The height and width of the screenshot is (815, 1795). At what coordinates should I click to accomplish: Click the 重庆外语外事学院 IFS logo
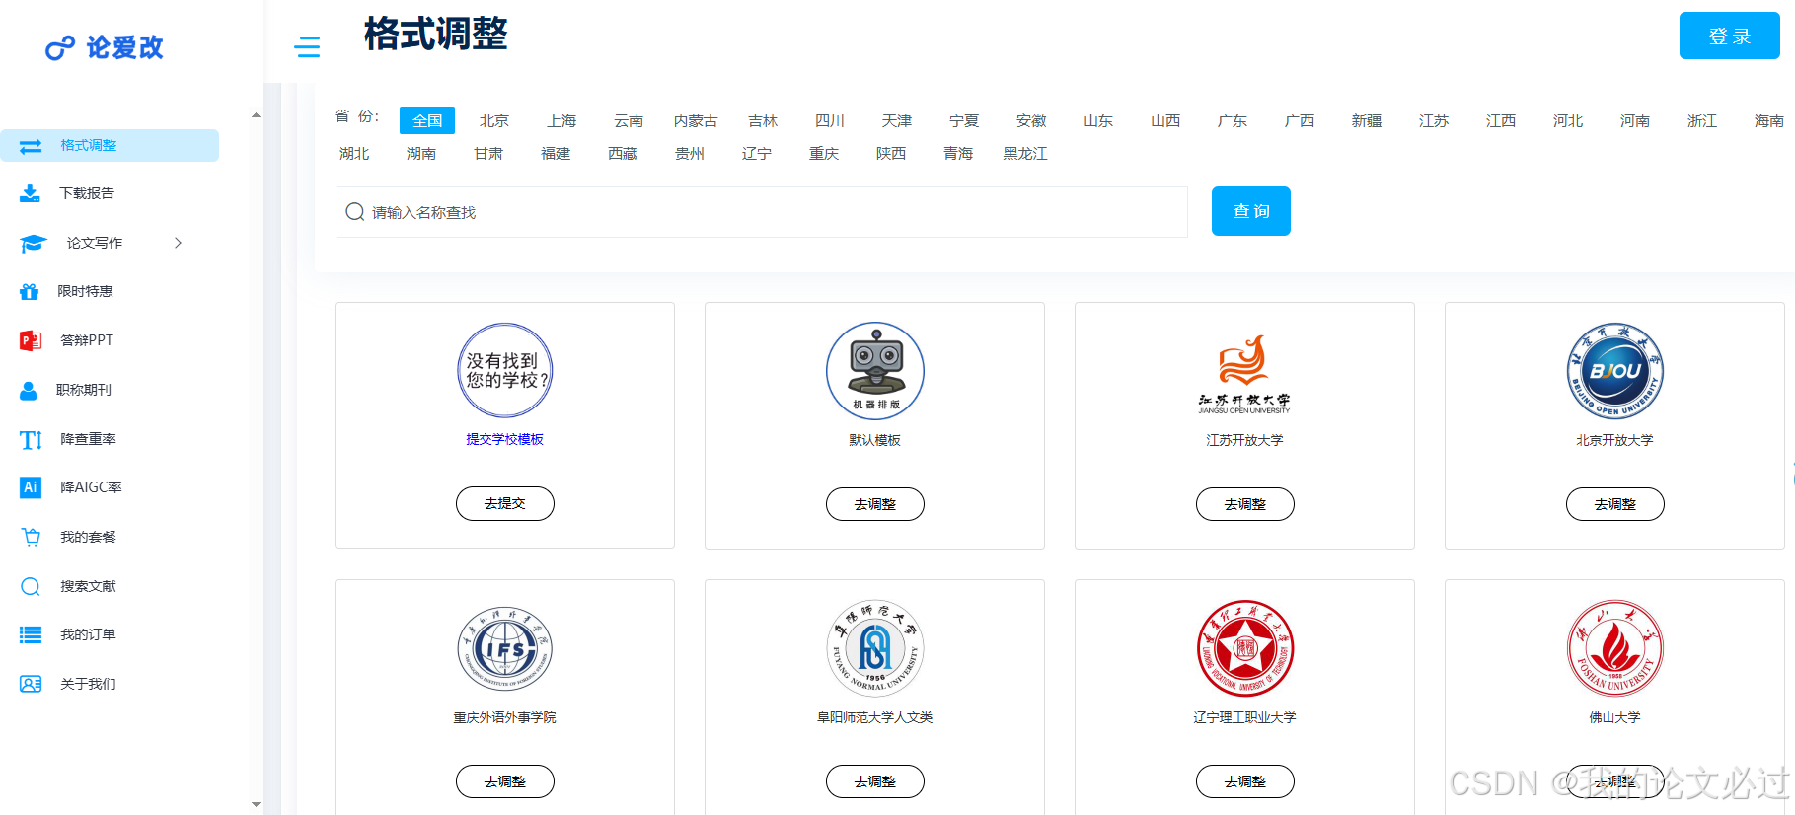click(x=505, y=648)
